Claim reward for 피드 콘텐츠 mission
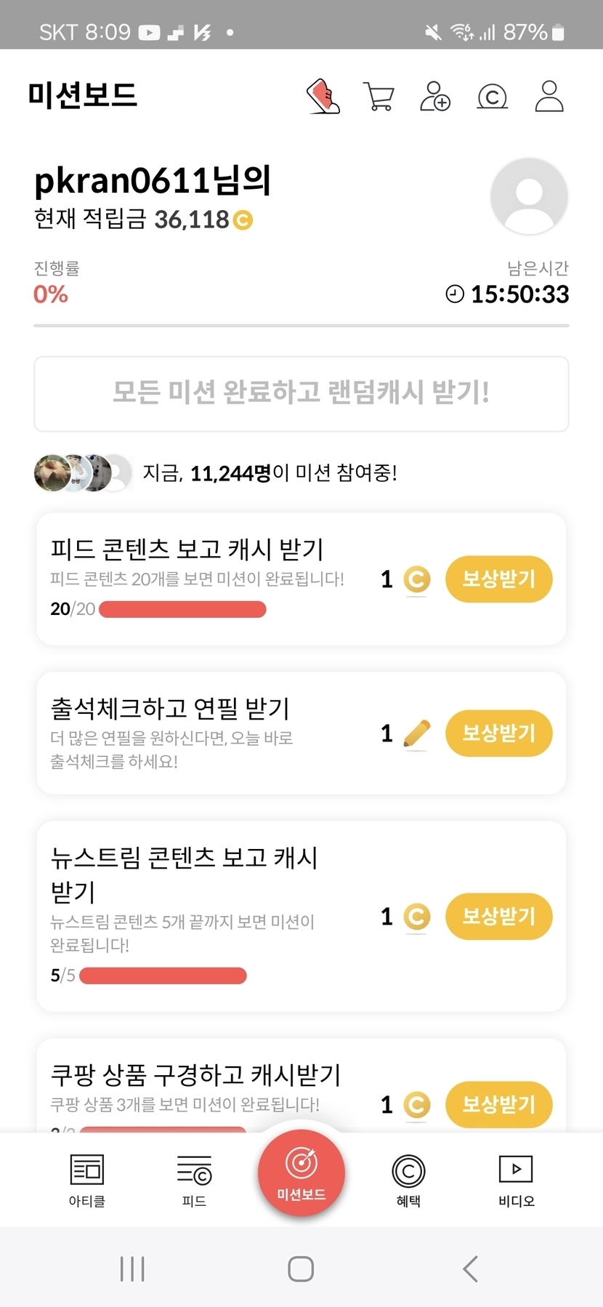This screenshot has width=603, height=1307. [498, 579]
